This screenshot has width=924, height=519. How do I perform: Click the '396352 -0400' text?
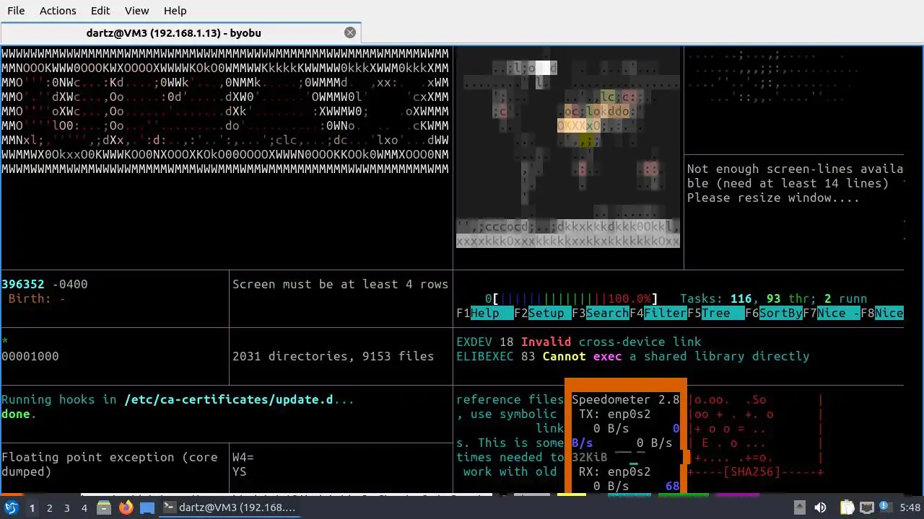pos(45,284)
